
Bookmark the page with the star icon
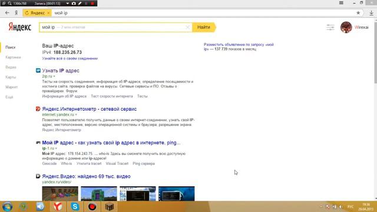click(358, 13)
